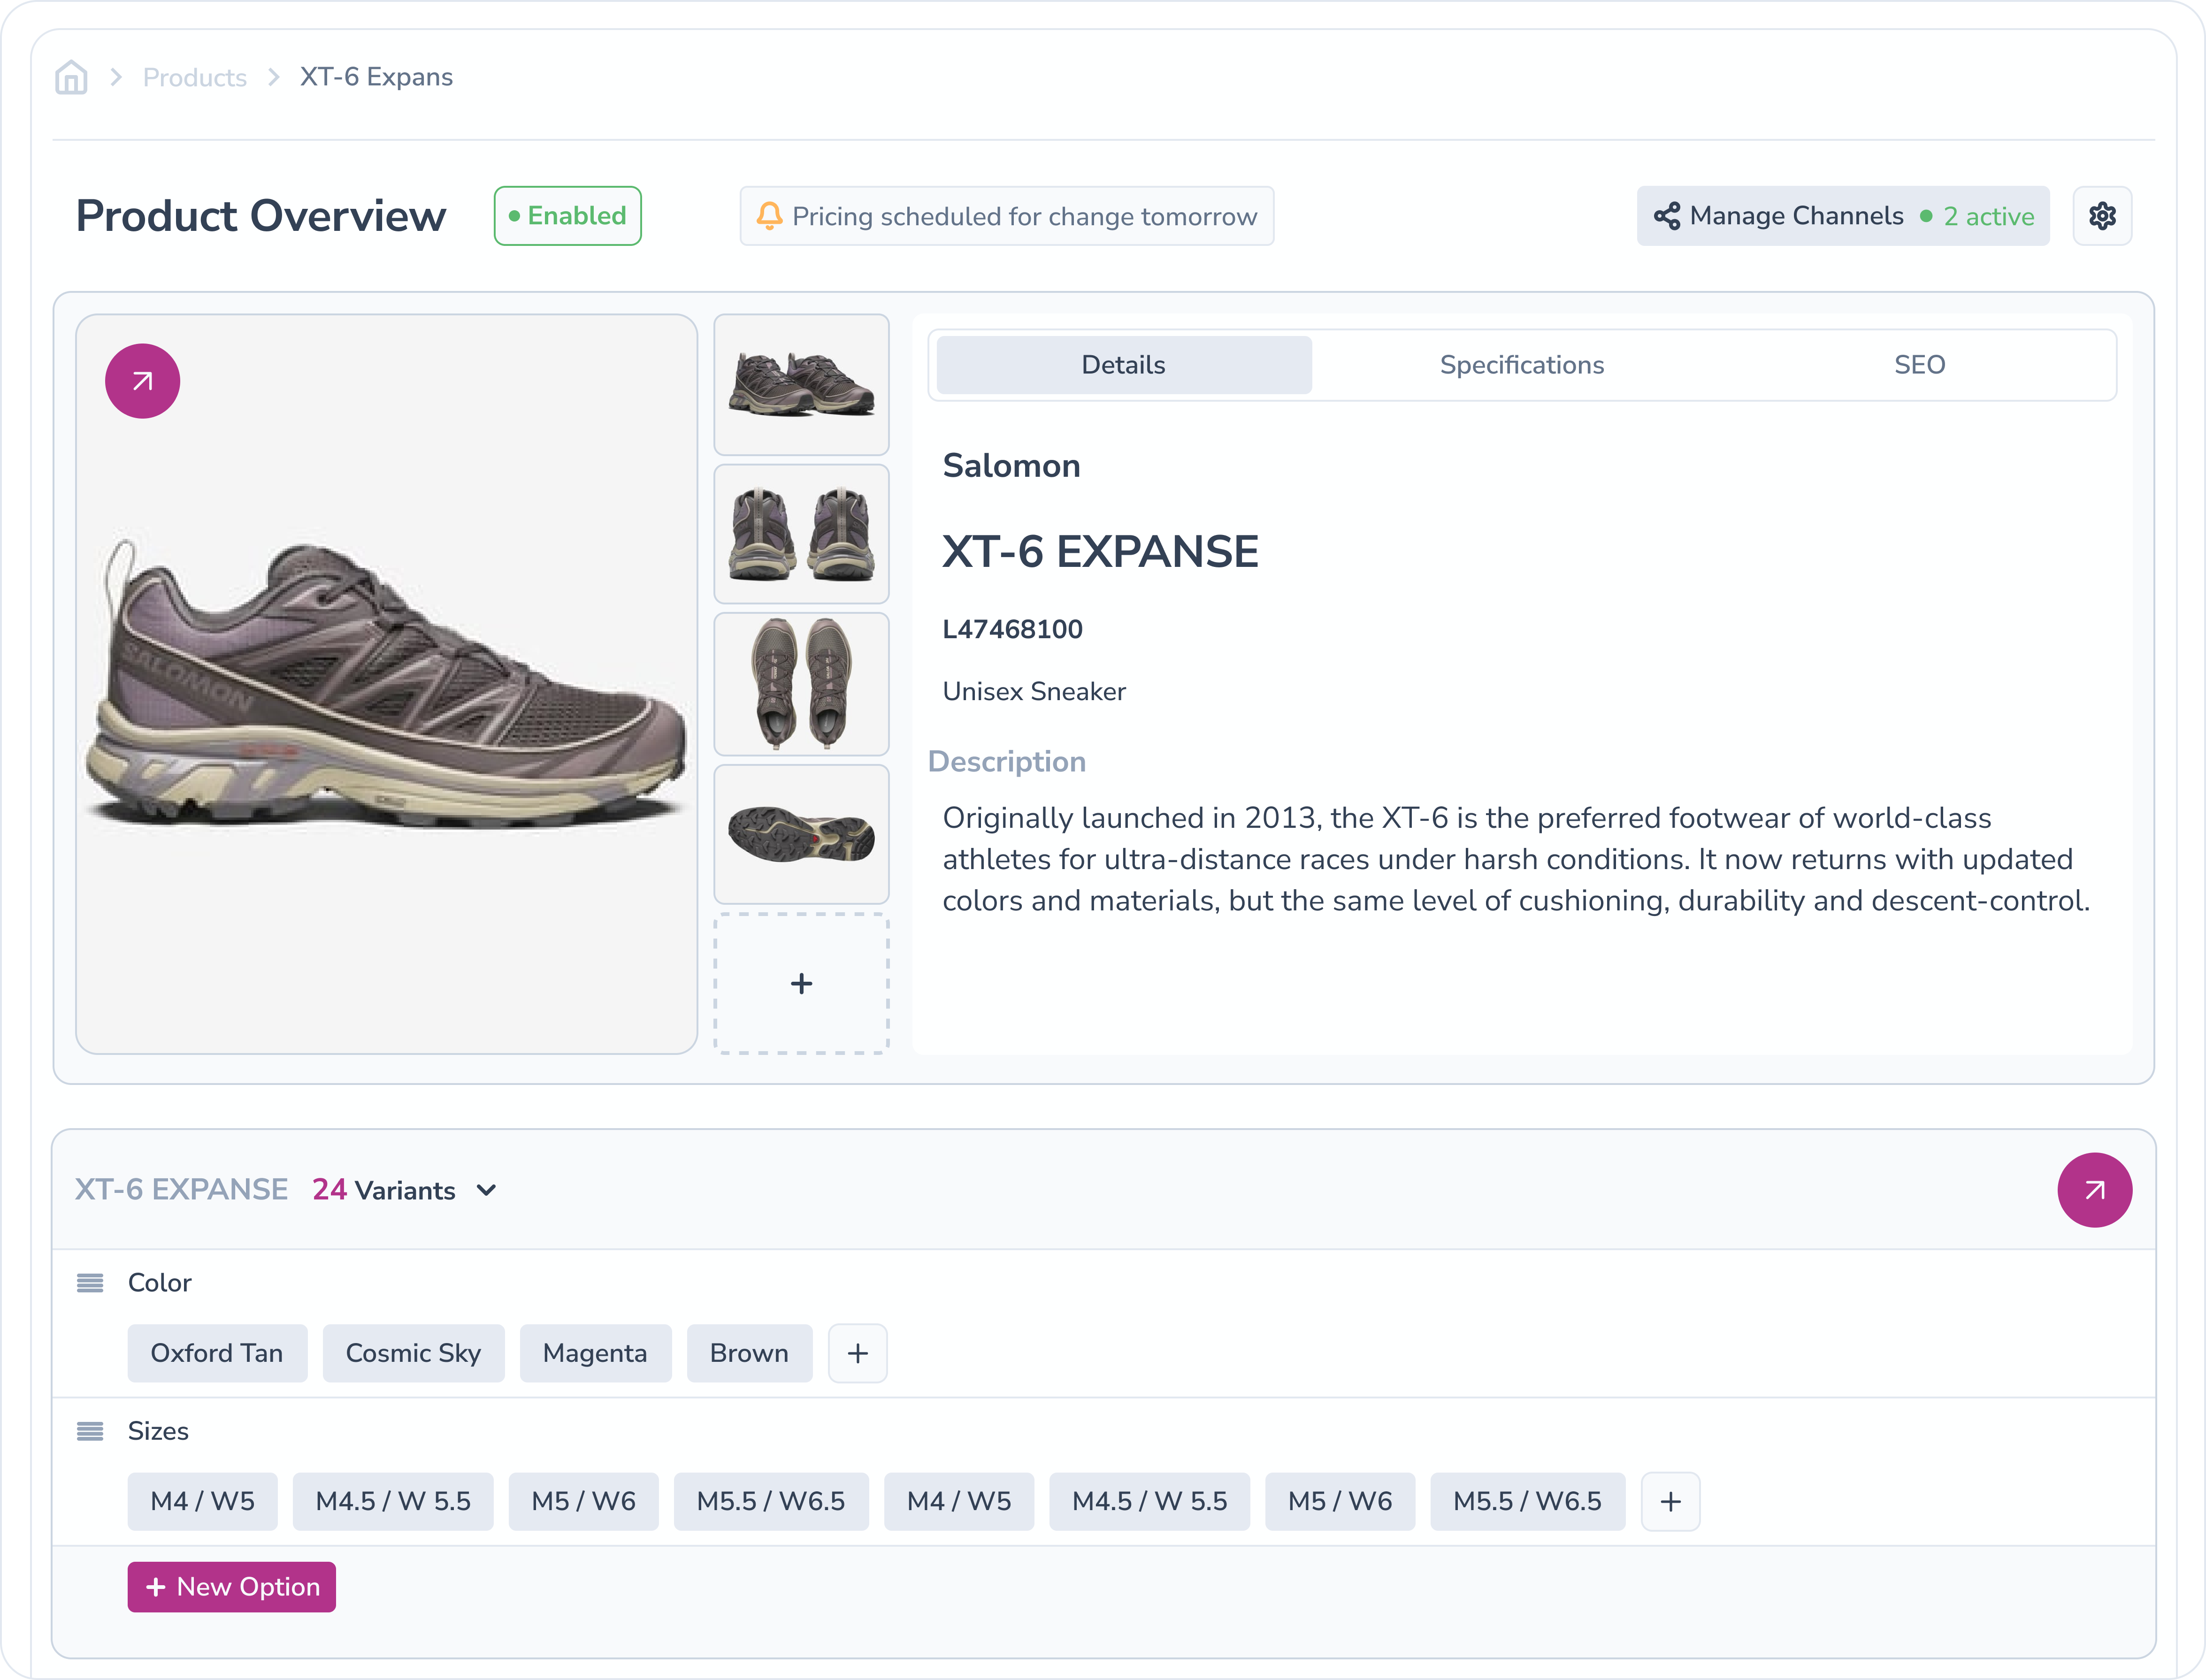The width and height of the screenshot is (2206, 1680).
Task: Click the pricing notification bell icon
Action: coord(769,216)
